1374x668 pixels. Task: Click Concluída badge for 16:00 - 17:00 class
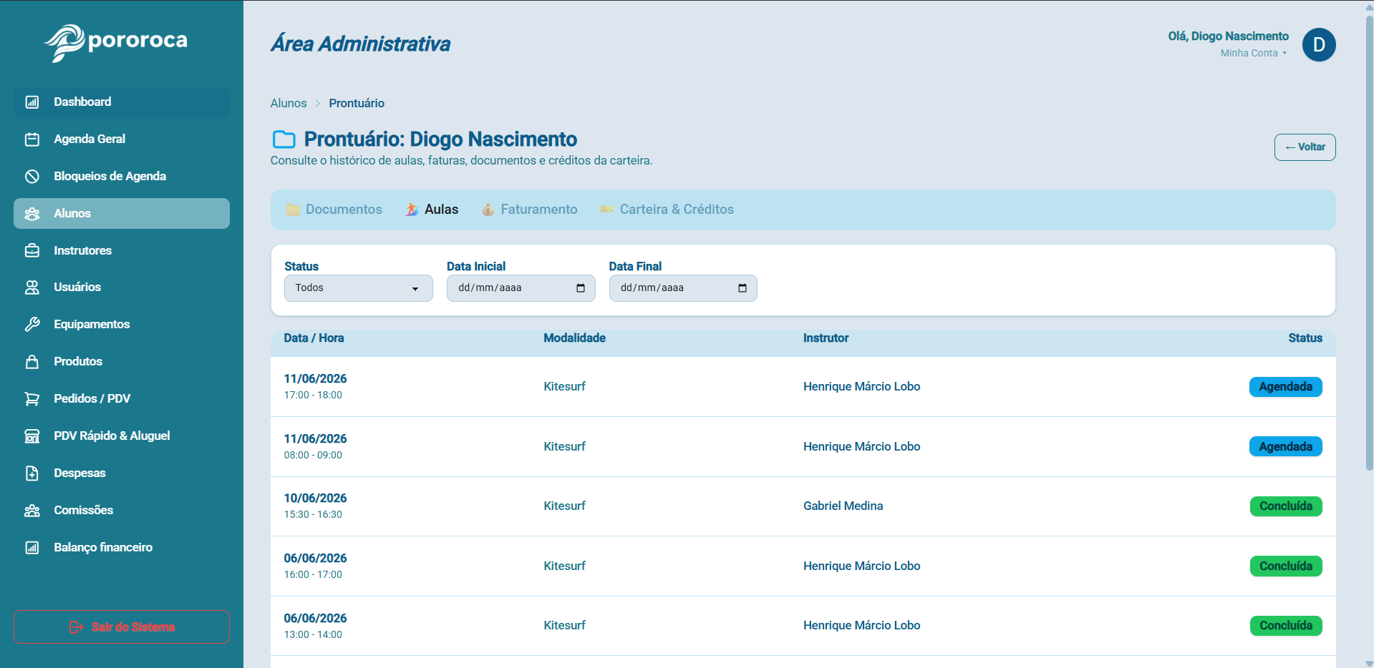pos(1286,566)
